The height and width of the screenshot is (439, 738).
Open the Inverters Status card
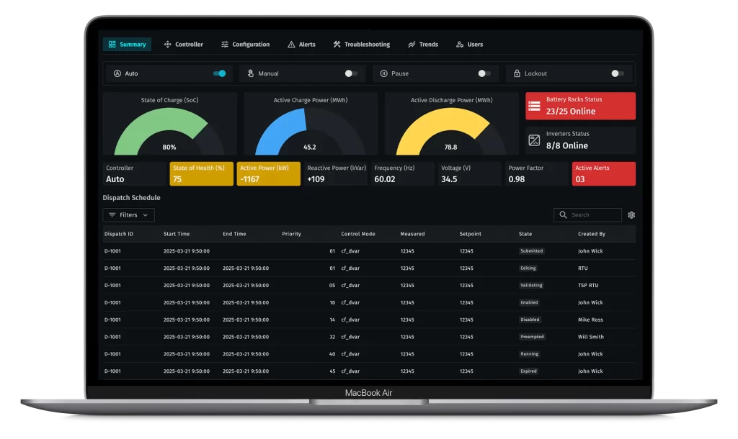click(x=580, y=140)
